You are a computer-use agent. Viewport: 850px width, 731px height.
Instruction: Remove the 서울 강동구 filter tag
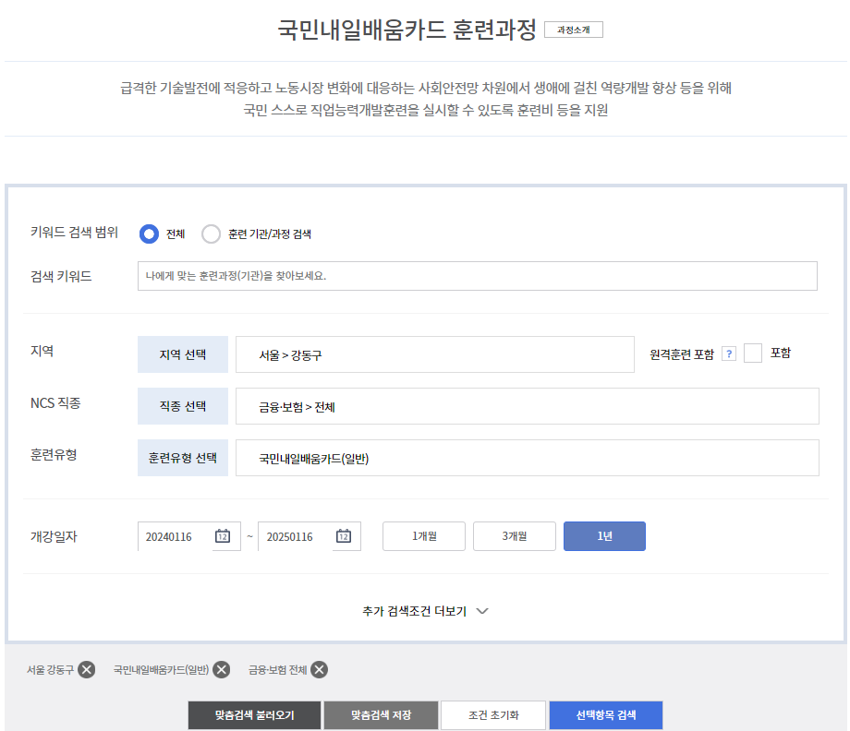click(x=87, y=670)
